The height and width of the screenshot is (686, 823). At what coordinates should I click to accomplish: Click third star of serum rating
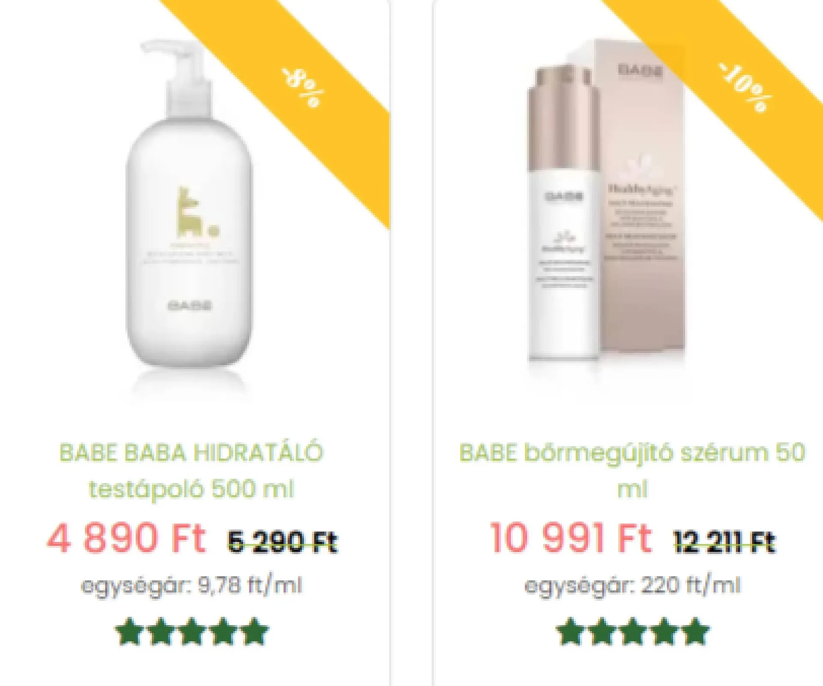point(633,631)
